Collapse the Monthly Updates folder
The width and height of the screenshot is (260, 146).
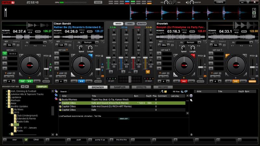coord(7,106)
